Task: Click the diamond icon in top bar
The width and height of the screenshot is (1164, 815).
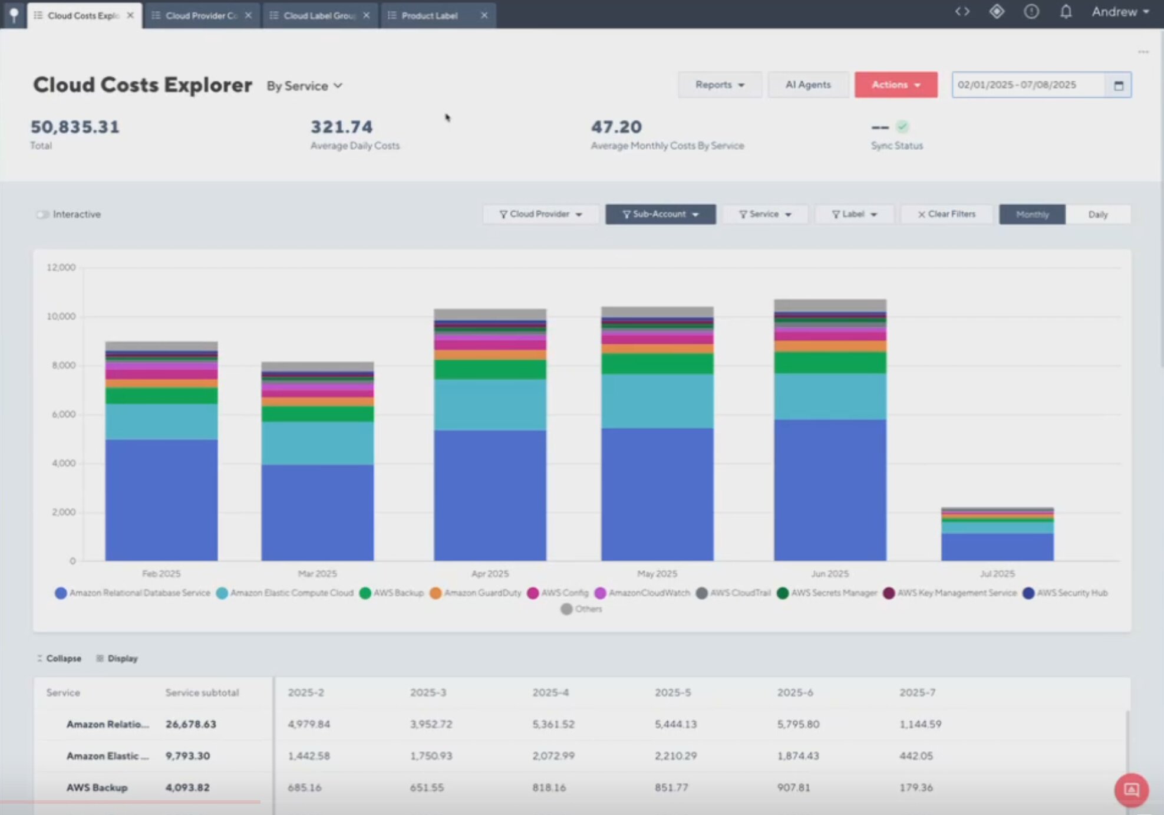Action: coord(997,12)
